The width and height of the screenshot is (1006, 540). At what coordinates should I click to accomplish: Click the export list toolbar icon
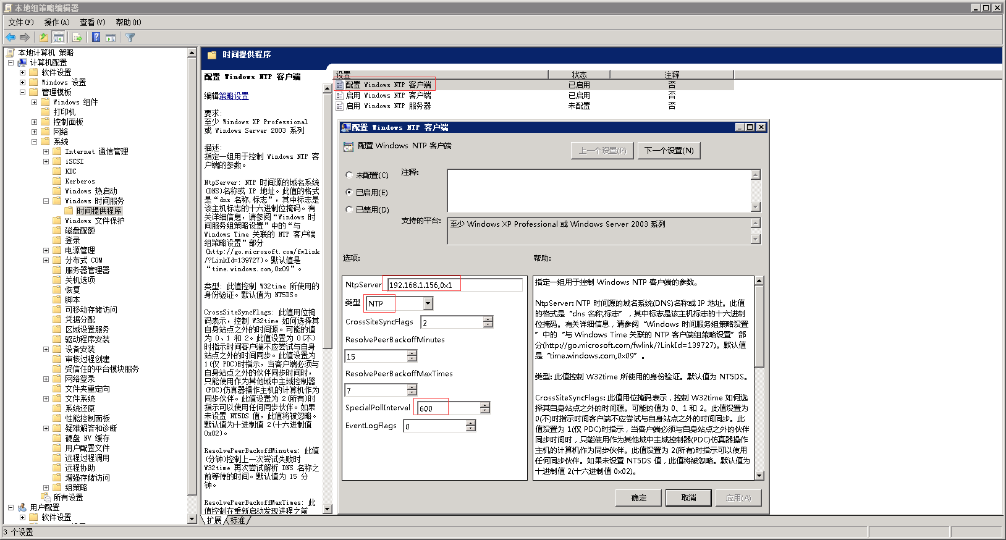click(77, 37)
